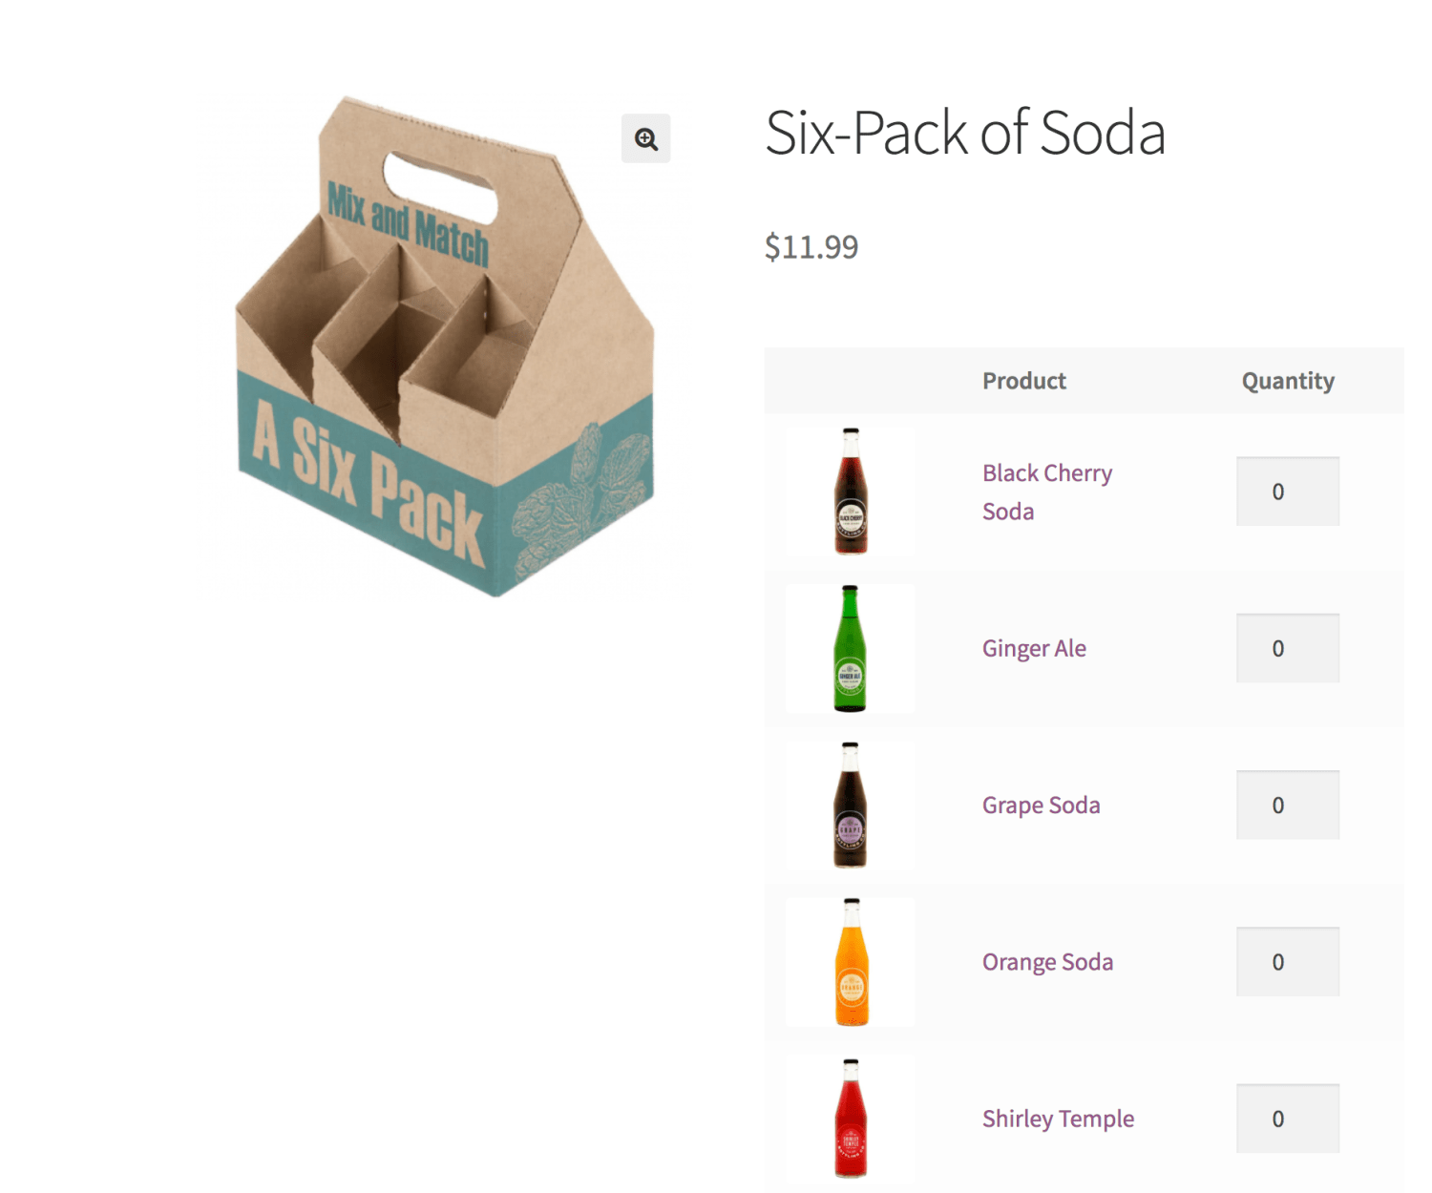Screen dimensions: 1432x1193
Task: Click the Orange Soda quantity field
Action: 1287,962
